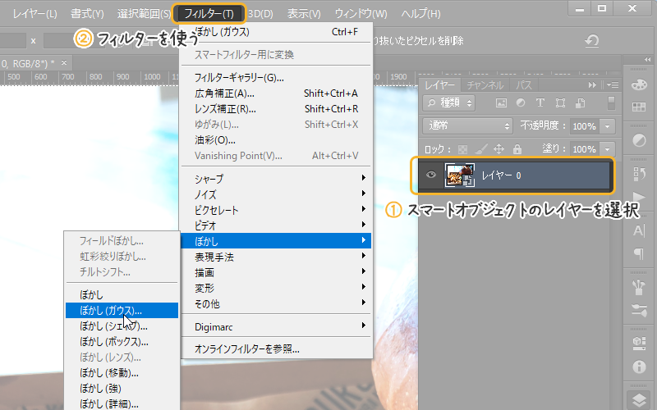This screenshot has height=410, width=657.
Task: Open the 種類 filter type dropdown
Action: pos(448,103)
